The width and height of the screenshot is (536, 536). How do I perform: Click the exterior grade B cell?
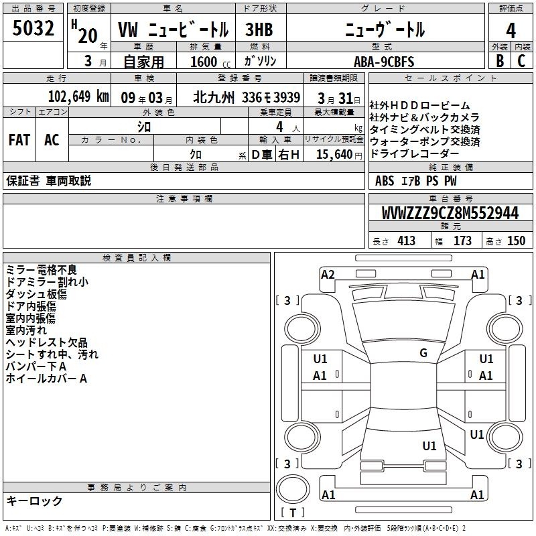pos(499,61)
